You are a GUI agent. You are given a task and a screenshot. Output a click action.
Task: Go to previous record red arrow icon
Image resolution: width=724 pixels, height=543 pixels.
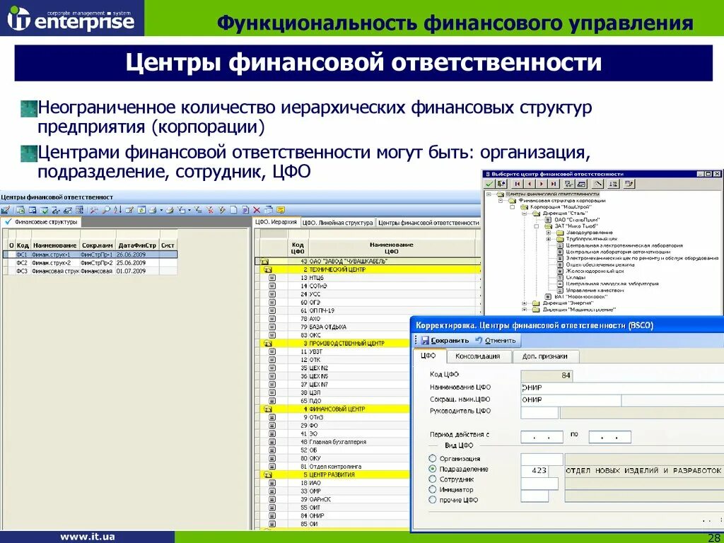[x=530, y=184]
